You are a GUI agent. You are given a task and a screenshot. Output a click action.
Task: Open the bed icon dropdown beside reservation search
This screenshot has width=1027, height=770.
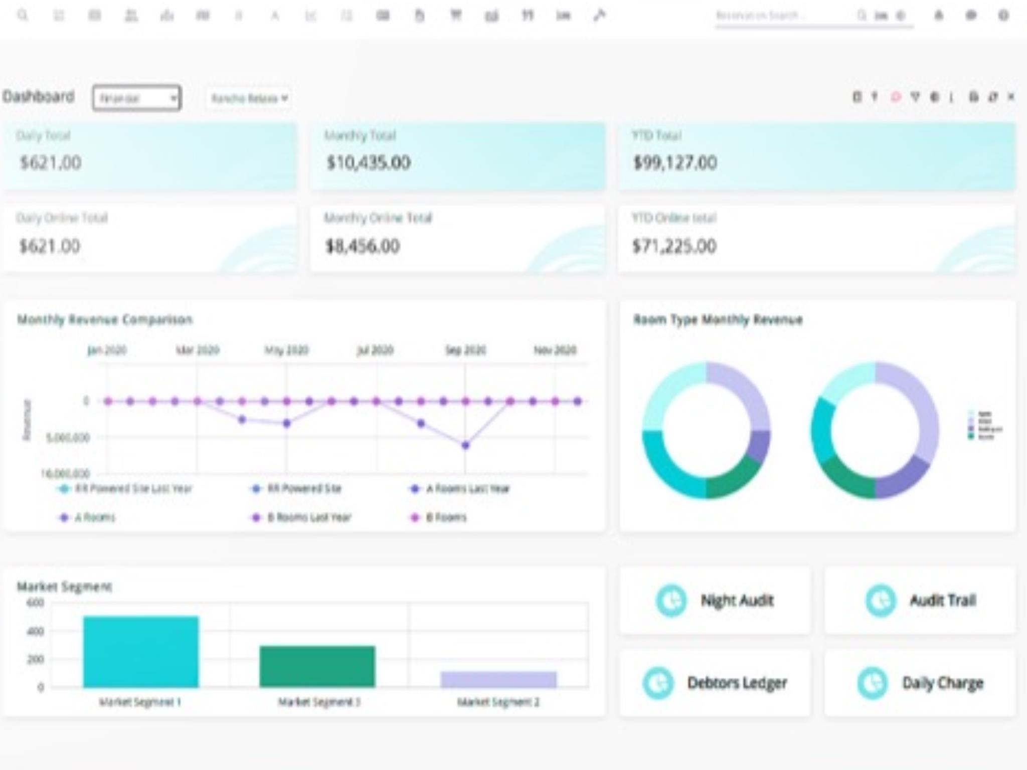pyautogui.click(x=881, y=16)
